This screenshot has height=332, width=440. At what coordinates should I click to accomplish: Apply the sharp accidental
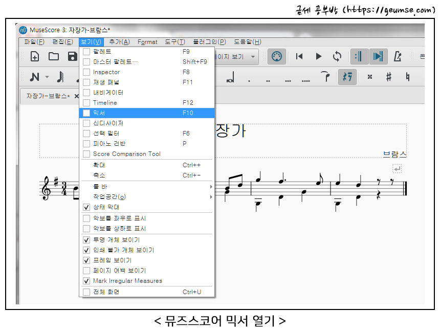tap(389, 77)
